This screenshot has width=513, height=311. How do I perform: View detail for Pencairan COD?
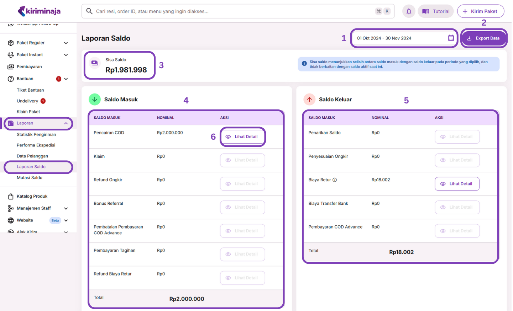pyautogui.click(x=242, y=136)
